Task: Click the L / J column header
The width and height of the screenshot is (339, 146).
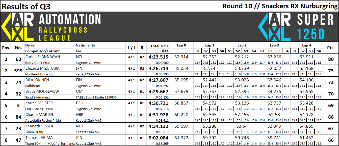Action: [132, 48]
